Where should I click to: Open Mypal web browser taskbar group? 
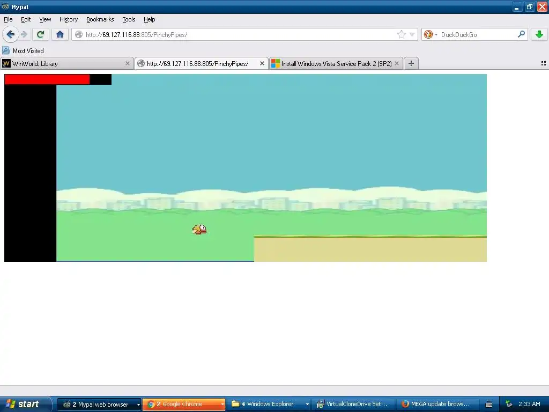[99, 404]
